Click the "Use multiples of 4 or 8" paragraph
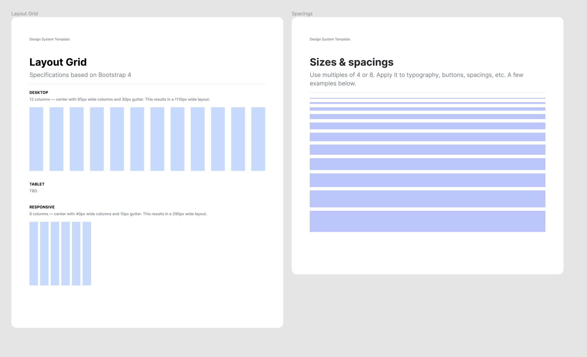Viewport: 587px width, 357px height. click(416, 79)
